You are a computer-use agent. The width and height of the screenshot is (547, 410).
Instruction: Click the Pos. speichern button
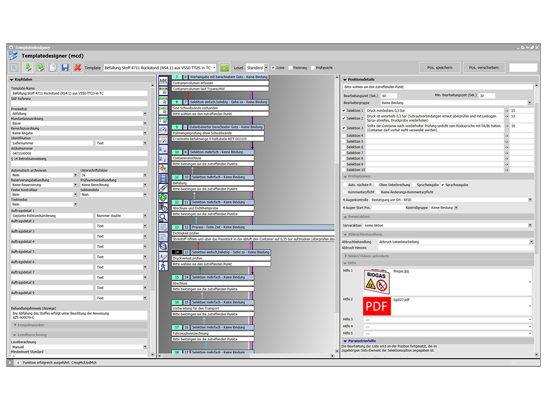[x=439, y=68]
